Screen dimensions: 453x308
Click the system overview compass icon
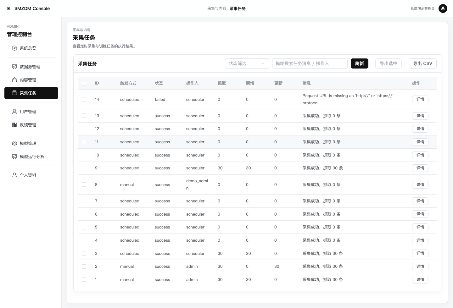click(x=14, y=48)
